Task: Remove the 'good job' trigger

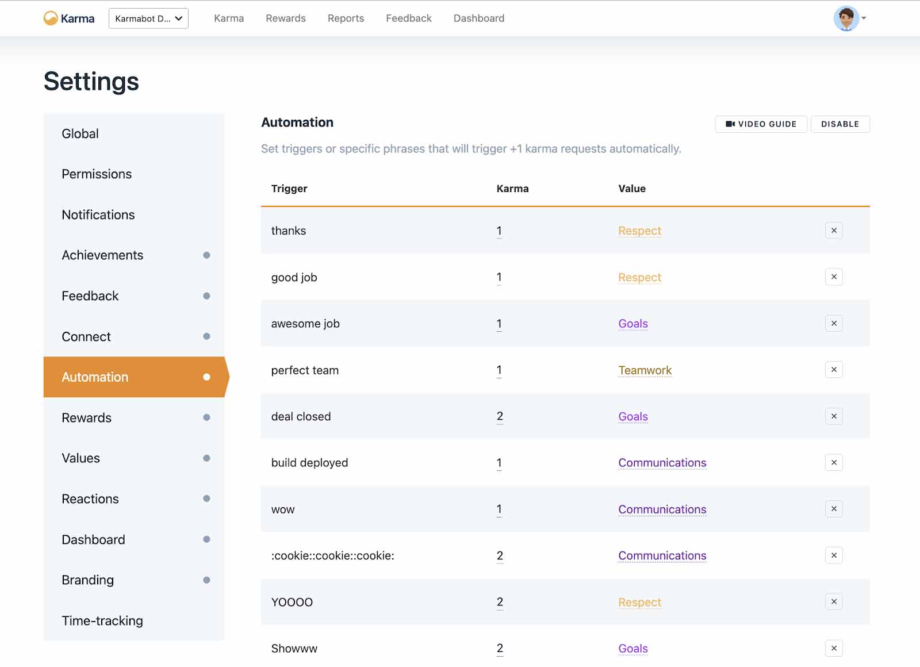Action: click(833, 277)
